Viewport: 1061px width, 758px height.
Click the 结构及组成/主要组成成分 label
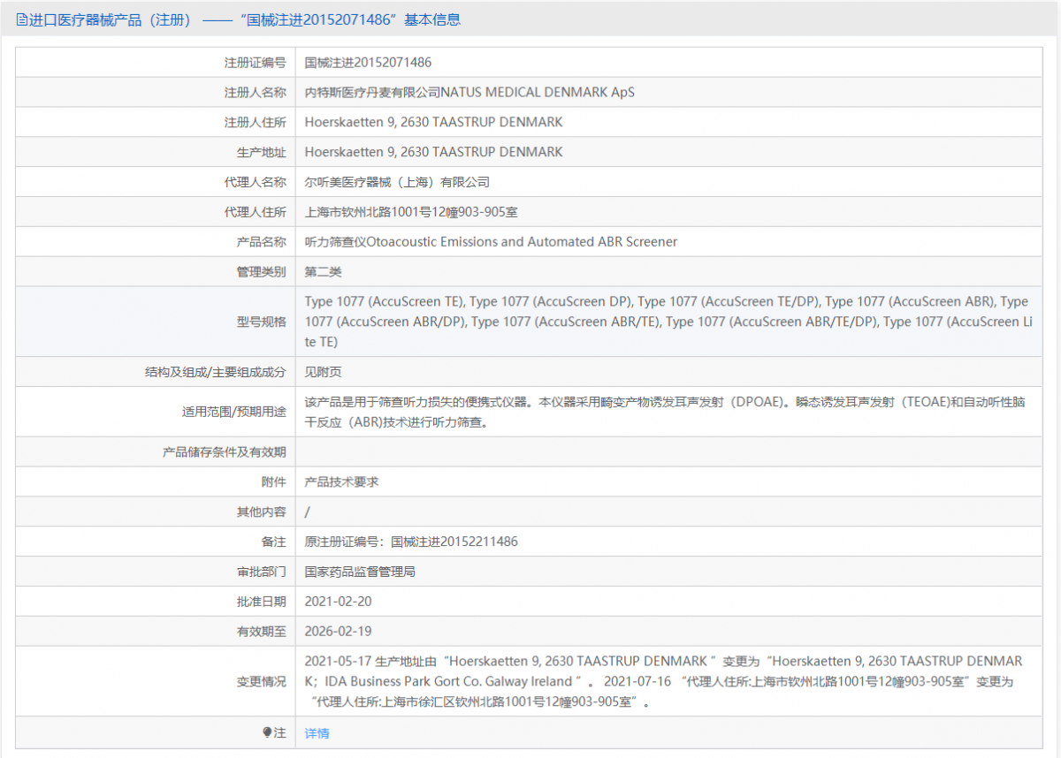click(215, 372)
